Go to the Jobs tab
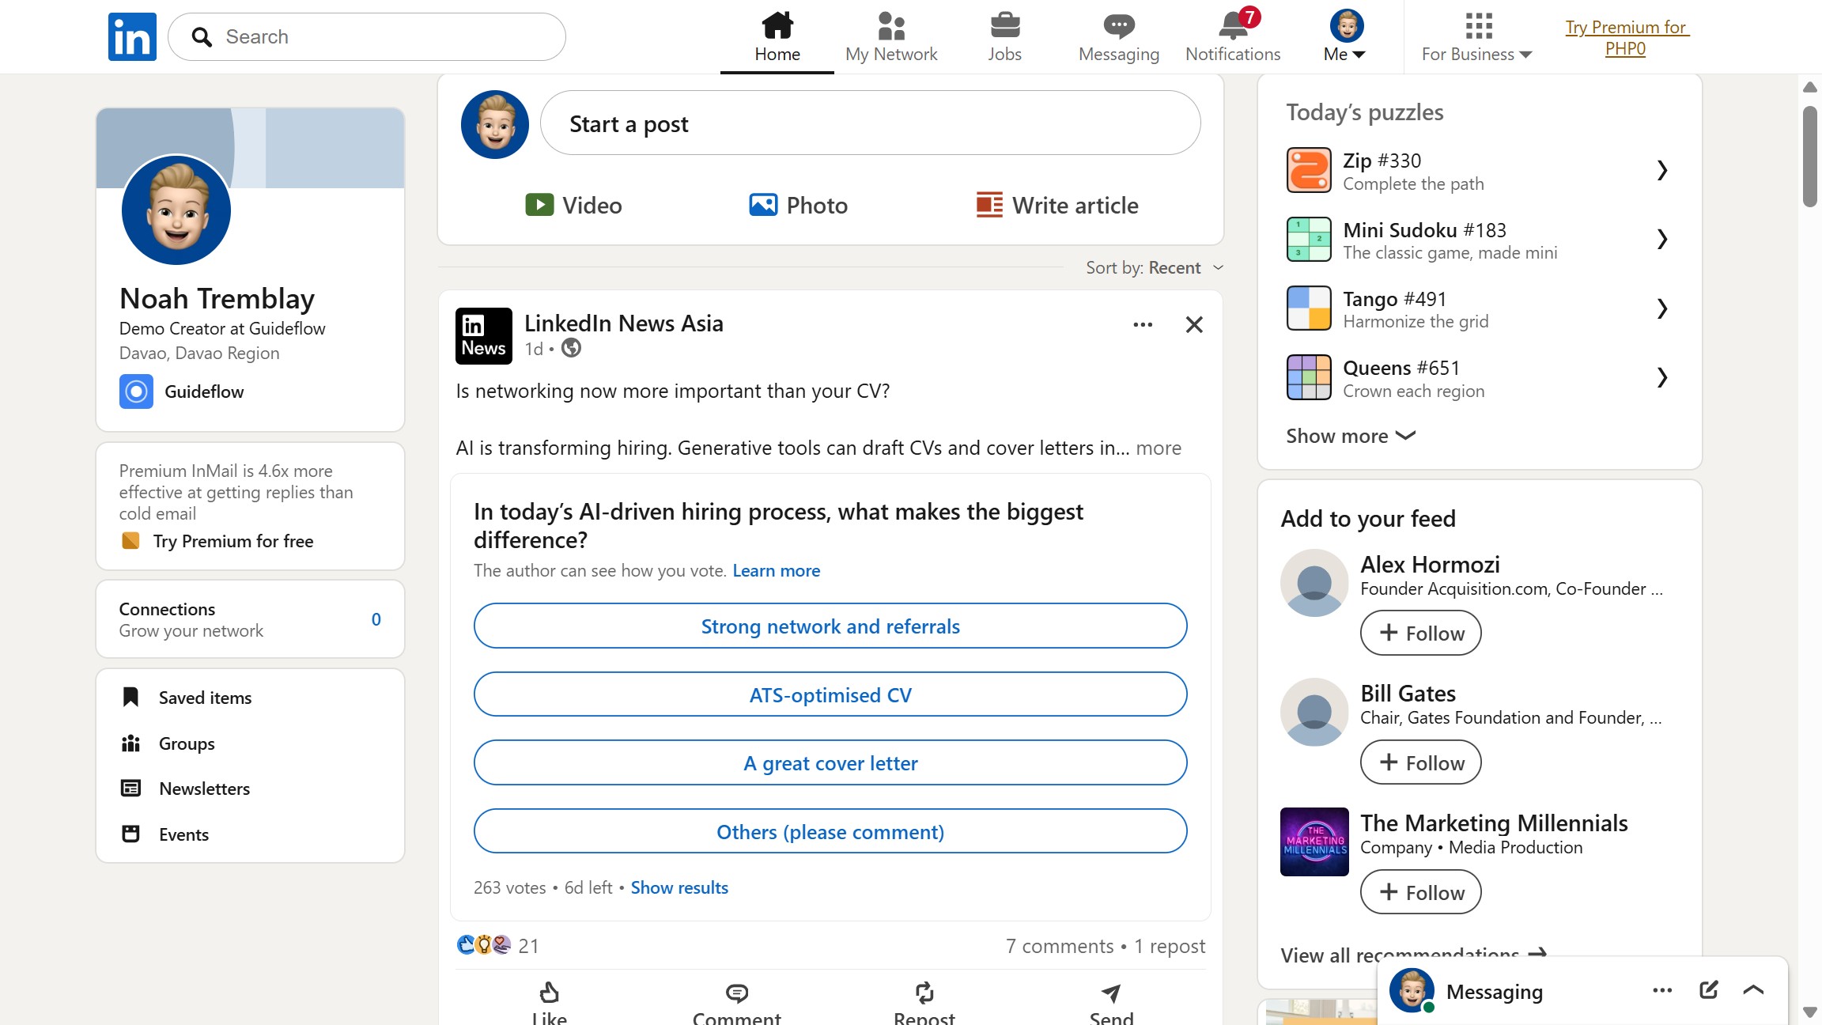 [x=1004, y=36]
